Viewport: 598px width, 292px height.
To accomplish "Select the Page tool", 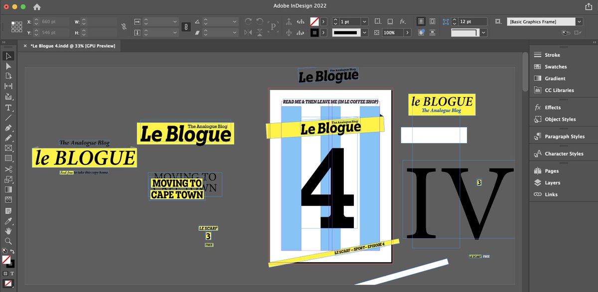I will pyautogui.click(x=8, y=76).
